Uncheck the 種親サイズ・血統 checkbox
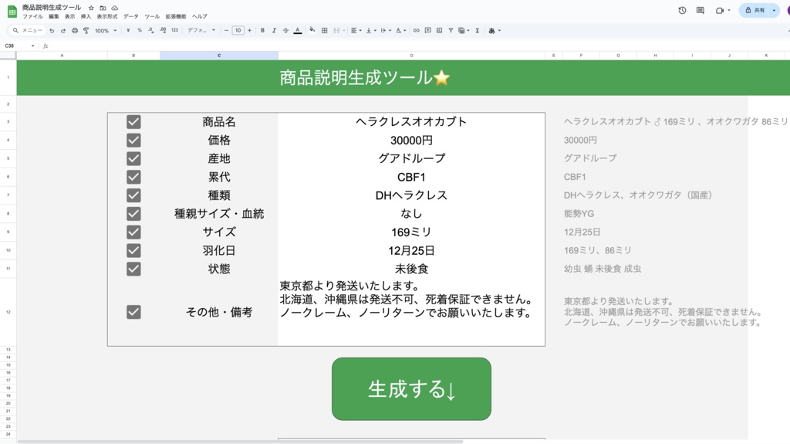The height and width of the screenshot is (444, 790). [x=133, y=213]
